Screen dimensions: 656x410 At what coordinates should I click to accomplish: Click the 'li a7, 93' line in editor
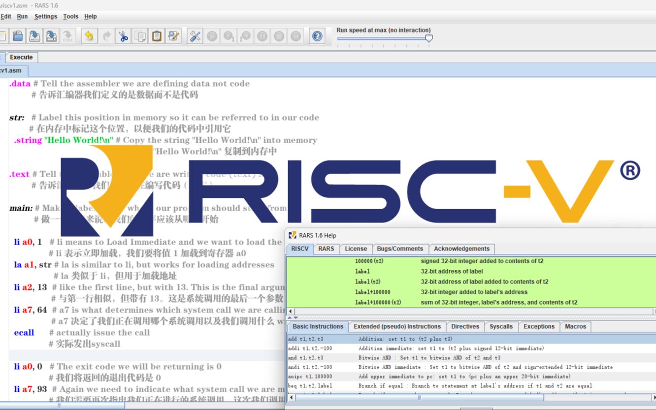pyautogui.click(x=31, y=389)
